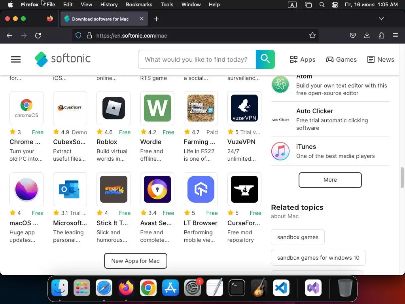Screen dimensions: 405x304
Task: Save page to Pocket
Action: coord(352,35)
